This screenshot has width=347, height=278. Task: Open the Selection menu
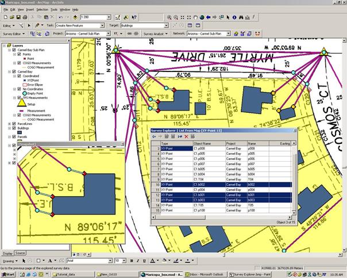(x=42, y=10)
